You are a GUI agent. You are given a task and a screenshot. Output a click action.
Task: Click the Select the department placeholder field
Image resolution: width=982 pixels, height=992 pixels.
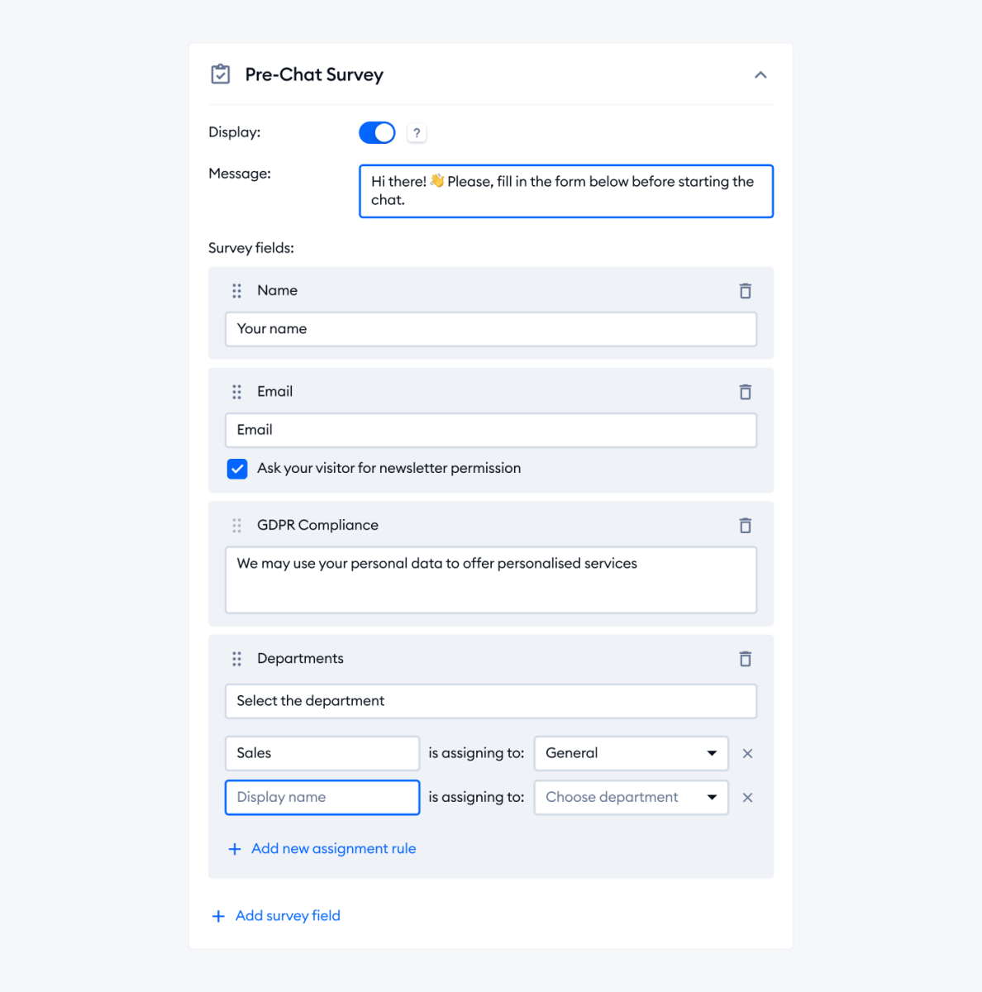tap(490, 700)
